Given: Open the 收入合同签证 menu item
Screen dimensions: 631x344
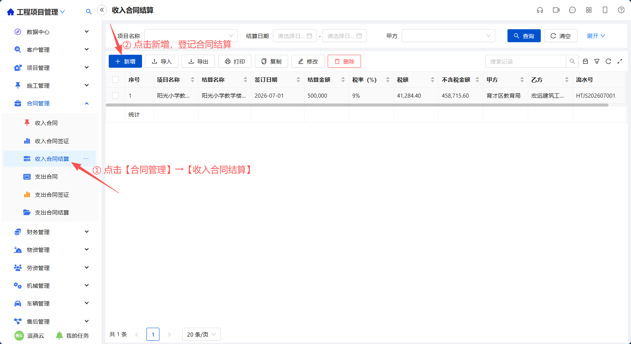Looking at the screenshot, I should [x=50, y=141].
